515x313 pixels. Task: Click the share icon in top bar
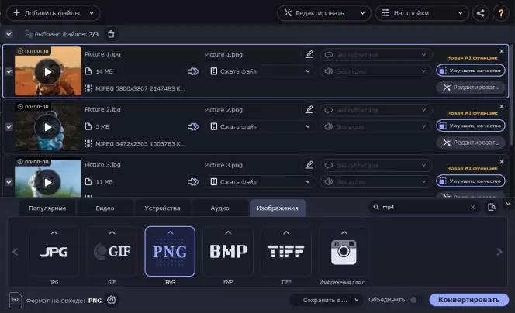tap(481, 13)
